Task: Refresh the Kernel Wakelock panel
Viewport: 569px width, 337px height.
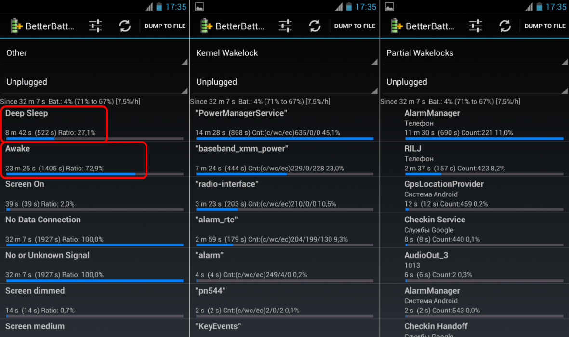Action: 315,26
